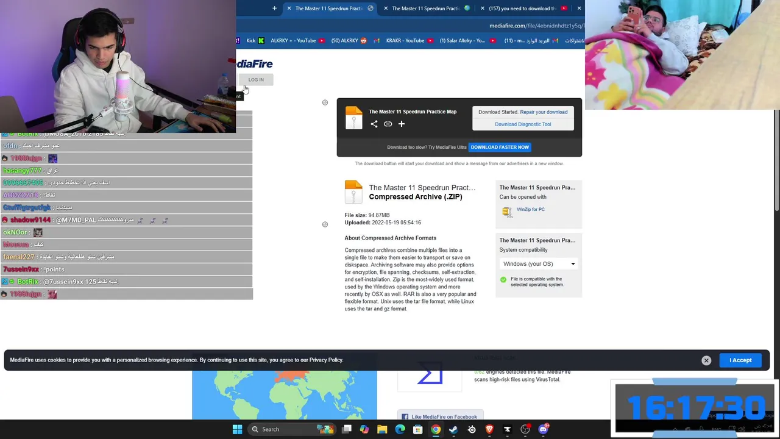The image size is (780, 439).
Task: Click chat username faenal227
Action: pos(19,257)
